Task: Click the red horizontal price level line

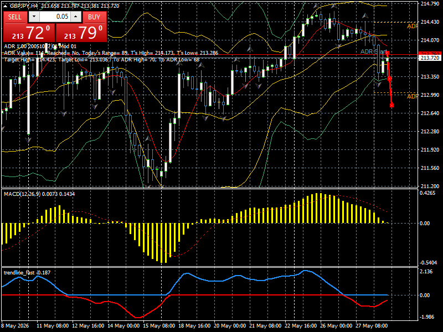Action: click(x=209, y=54)
